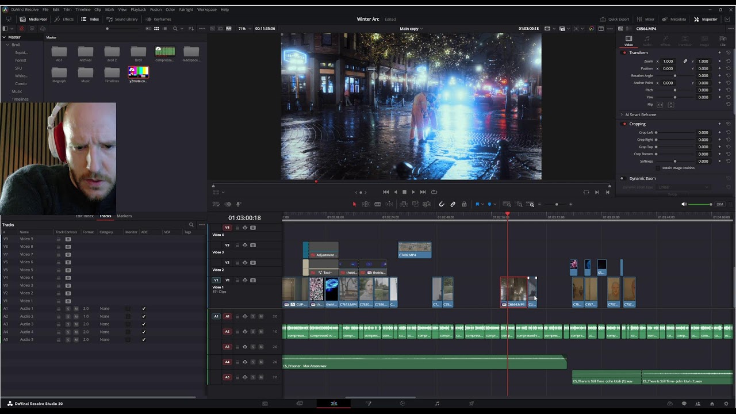Disable the V2 video track in timeline
Viewport: 736px width, 414px height.
click(253, 263)
